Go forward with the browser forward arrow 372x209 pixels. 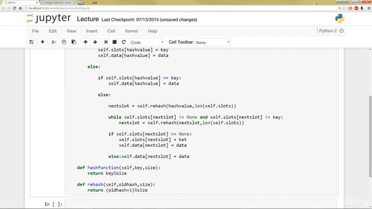pyautogui.click(x=9, y=8)
